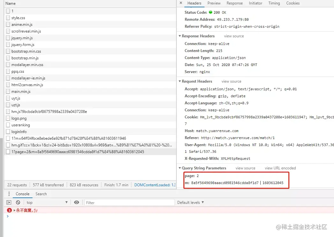Select the style.css file icon
The image size is (334, 237).
[x=8, y=18]
